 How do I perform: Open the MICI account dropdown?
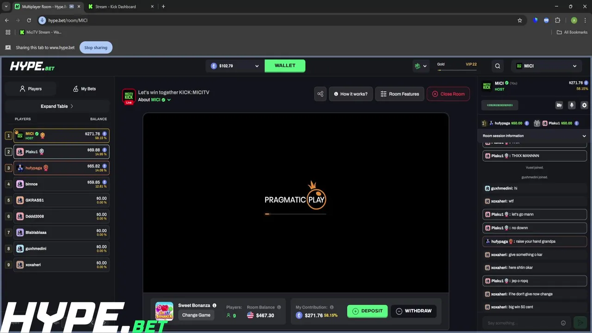546,66
